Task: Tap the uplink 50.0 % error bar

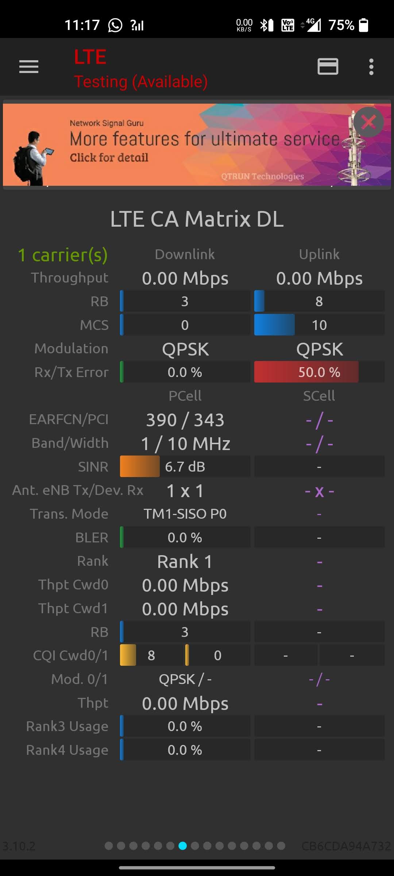Action: [x=319, y=372]
